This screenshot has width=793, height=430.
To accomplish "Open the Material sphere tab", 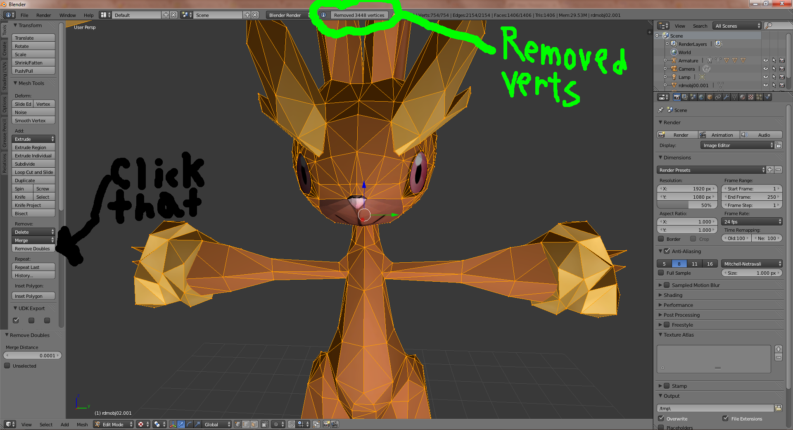I will click(x=743, y=97).
